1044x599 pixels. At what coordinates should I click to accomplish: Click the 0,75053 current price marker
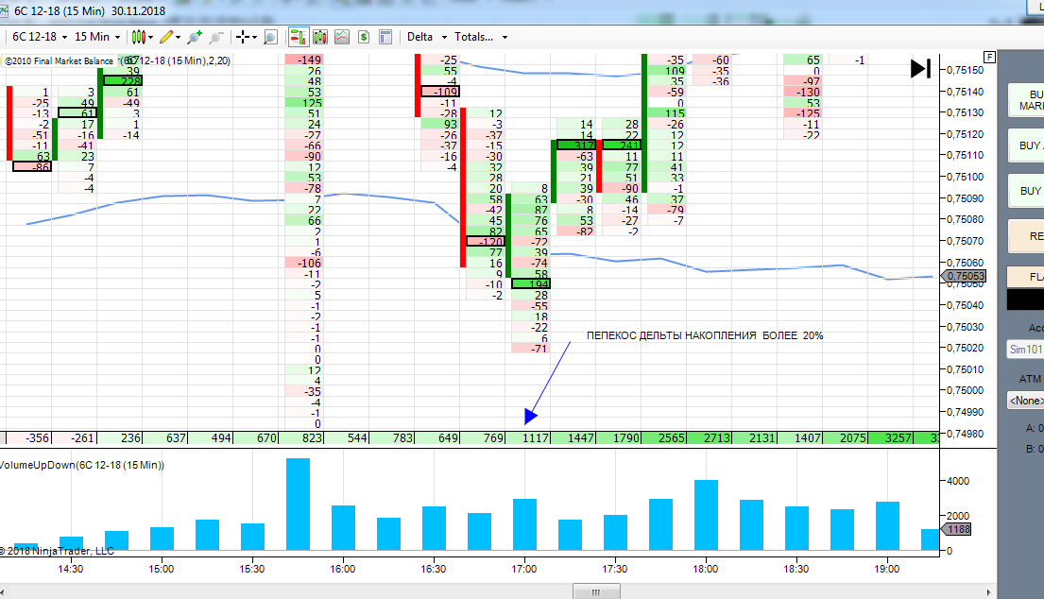963,276
